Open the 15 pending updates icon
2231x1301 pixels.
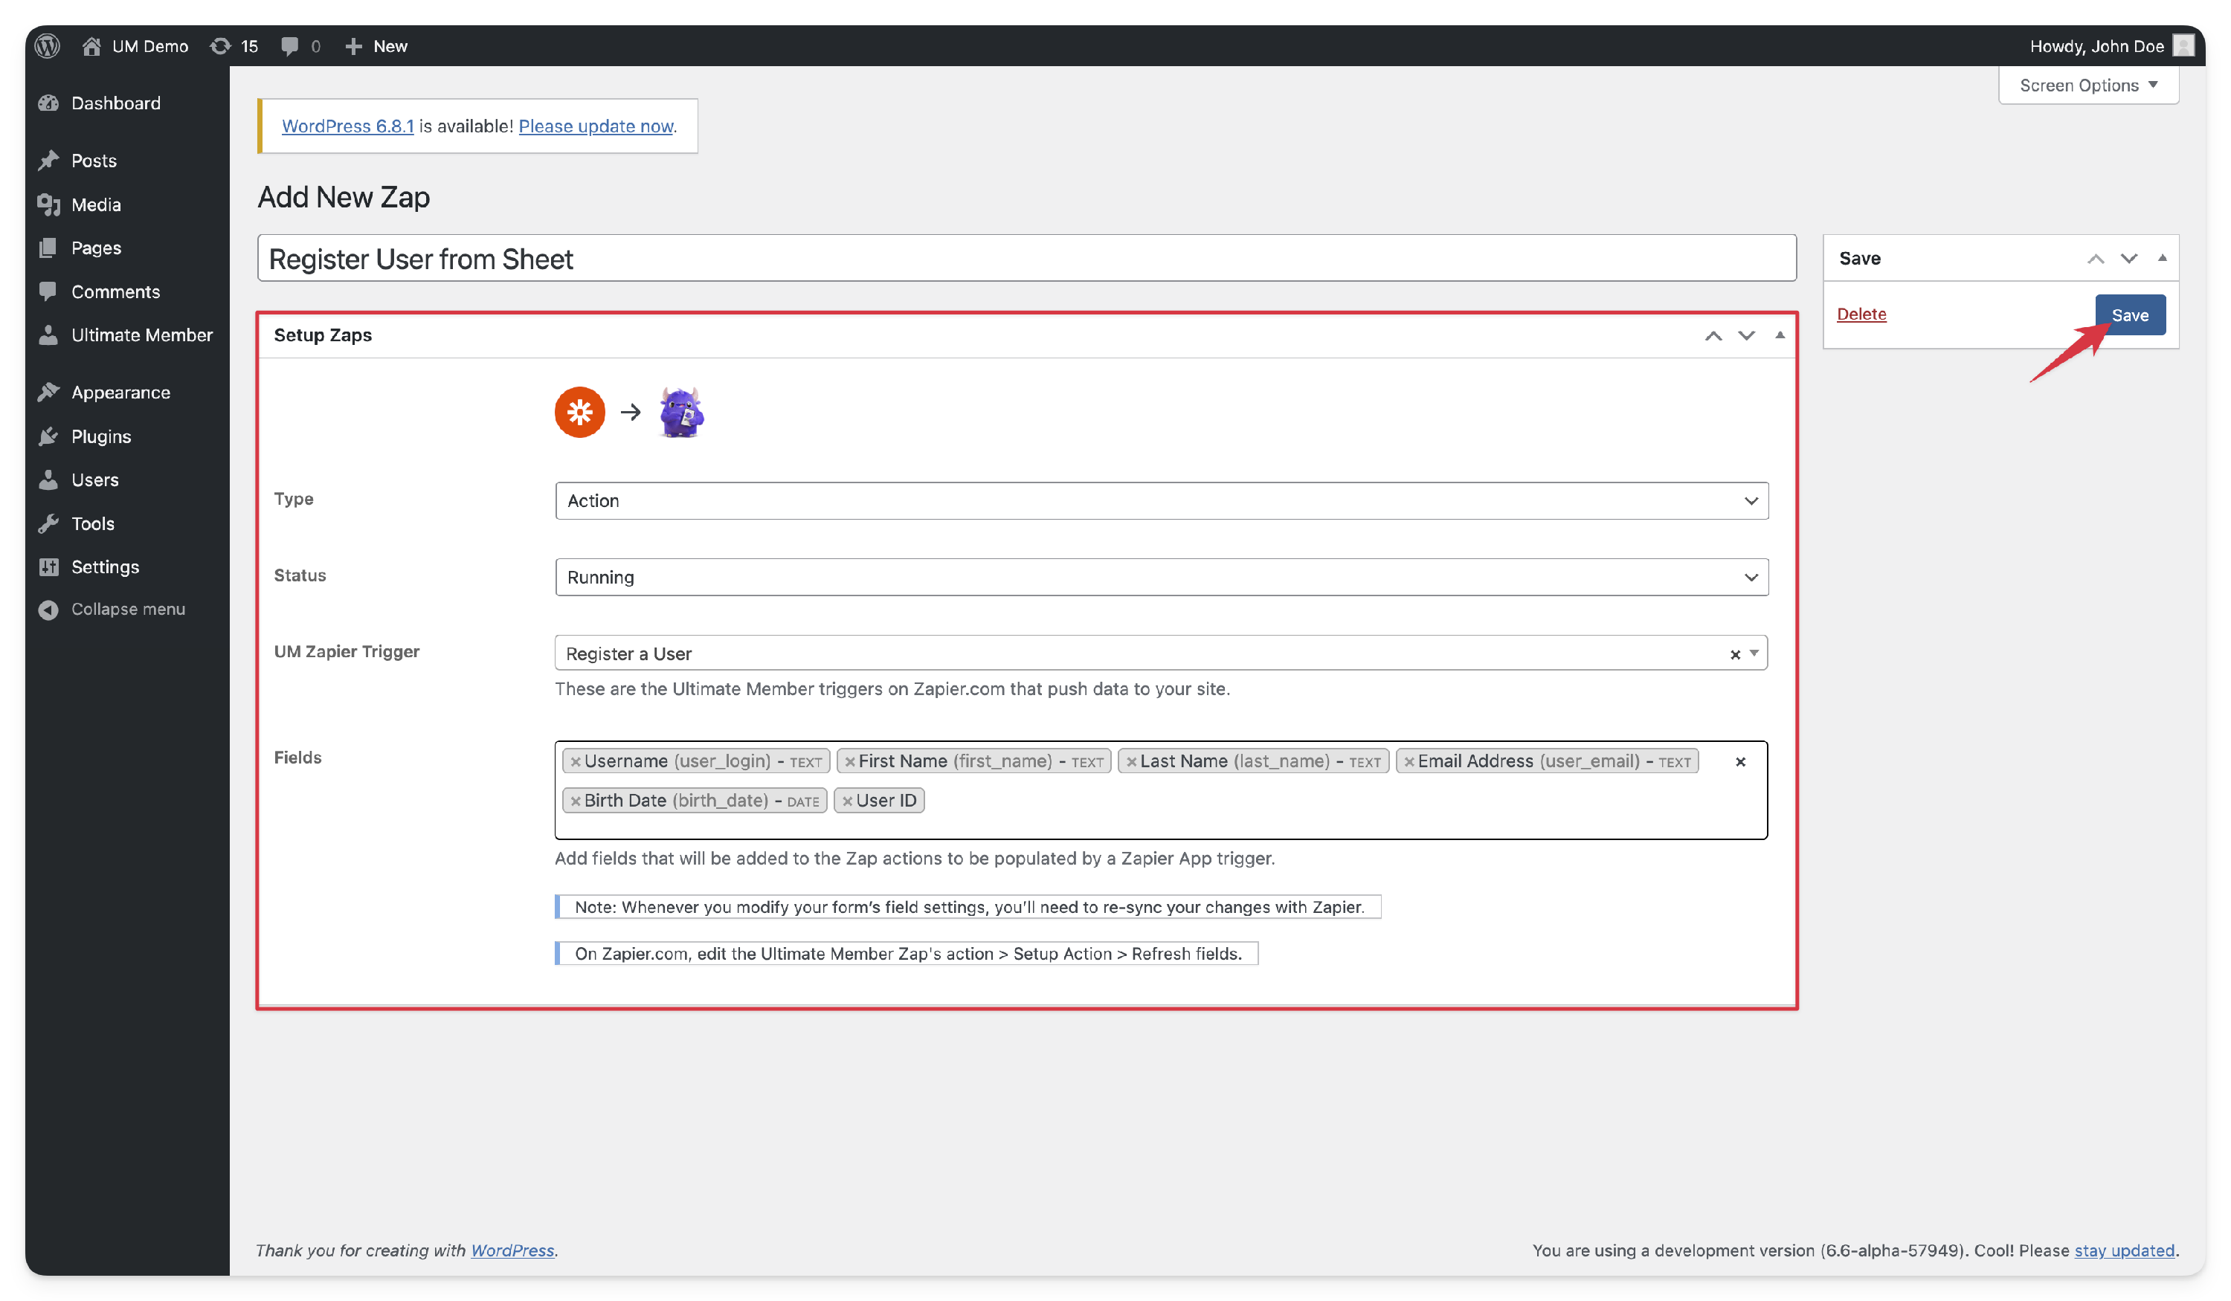click(x=234, y=46)
